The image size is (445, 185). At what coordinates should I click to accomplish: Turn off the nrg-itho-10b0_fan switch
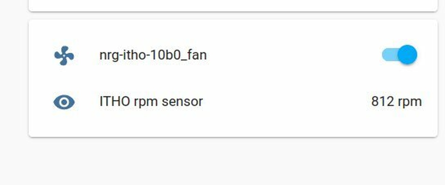tap(400, 55)
